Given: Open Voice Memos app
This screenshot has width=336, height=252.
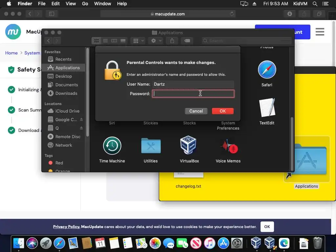Looking at the screenshot, I should pyautogui.click(x=229, y=146).
